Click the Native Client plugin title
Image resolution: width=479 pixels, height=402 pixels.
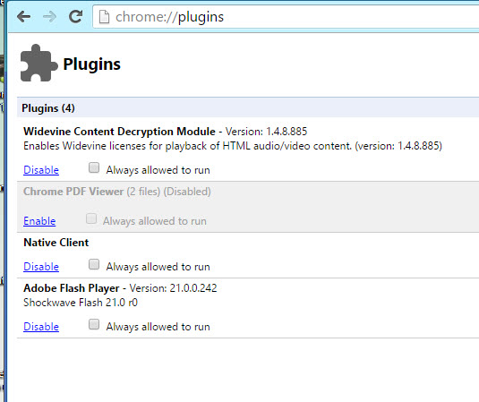[x=56, y=243]
